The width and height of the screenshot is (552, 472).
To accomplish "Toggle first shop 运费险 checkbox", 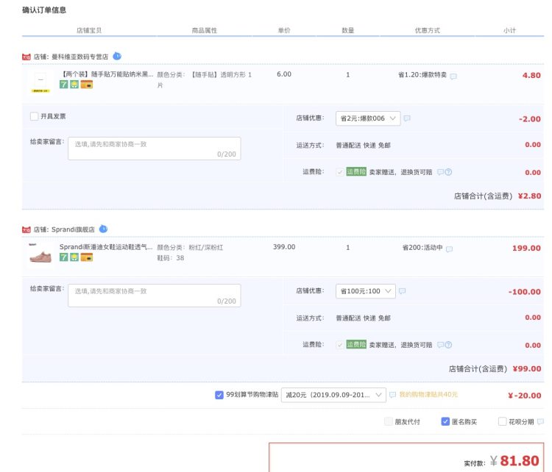I will [340, 172].
